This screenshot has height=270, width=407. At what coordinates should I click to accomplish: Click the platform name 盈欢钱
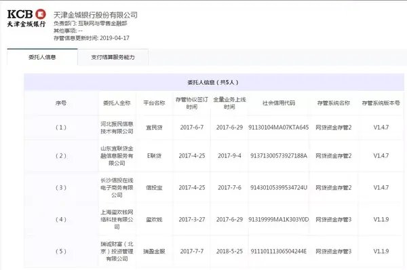(x=154, y=219)
